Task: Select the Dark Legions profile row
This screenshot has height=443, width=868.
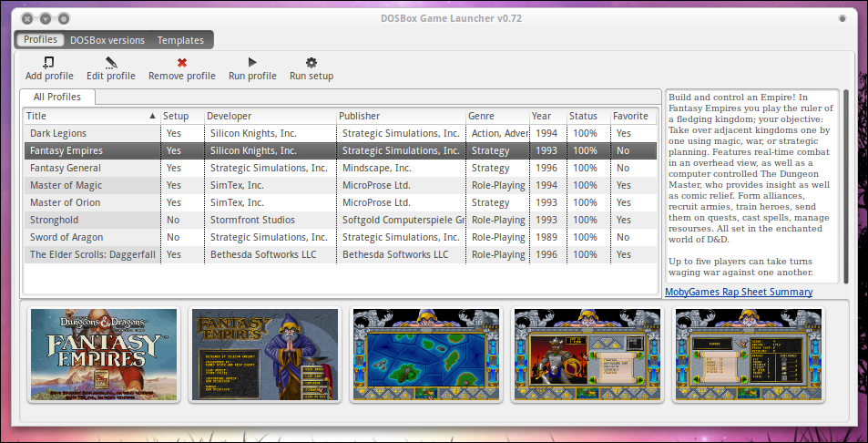Action: click(341, 133)
